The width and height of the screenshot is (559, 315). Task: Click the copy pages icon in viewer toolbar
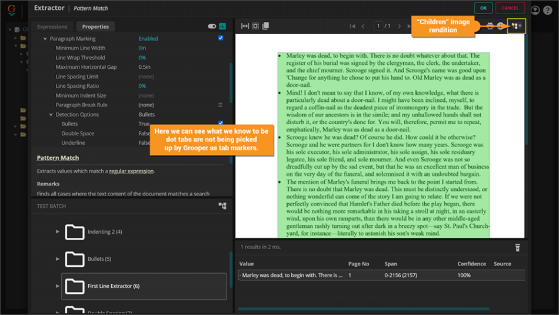pyautogui.click(x=265, y=26)
